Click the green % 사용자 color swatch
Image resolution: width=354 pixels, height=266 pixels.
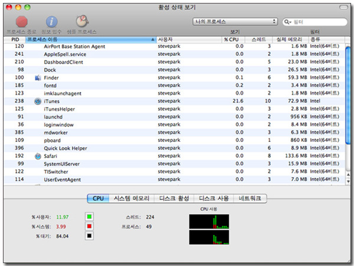[89, 217]
